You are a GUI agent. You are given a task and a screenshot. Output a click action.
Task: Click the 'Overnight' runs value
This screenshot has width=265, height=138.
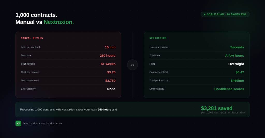(236, 64)
